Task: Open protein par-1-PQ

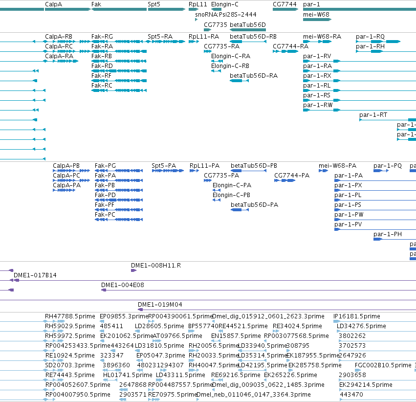Action: [x=388, y=166]
